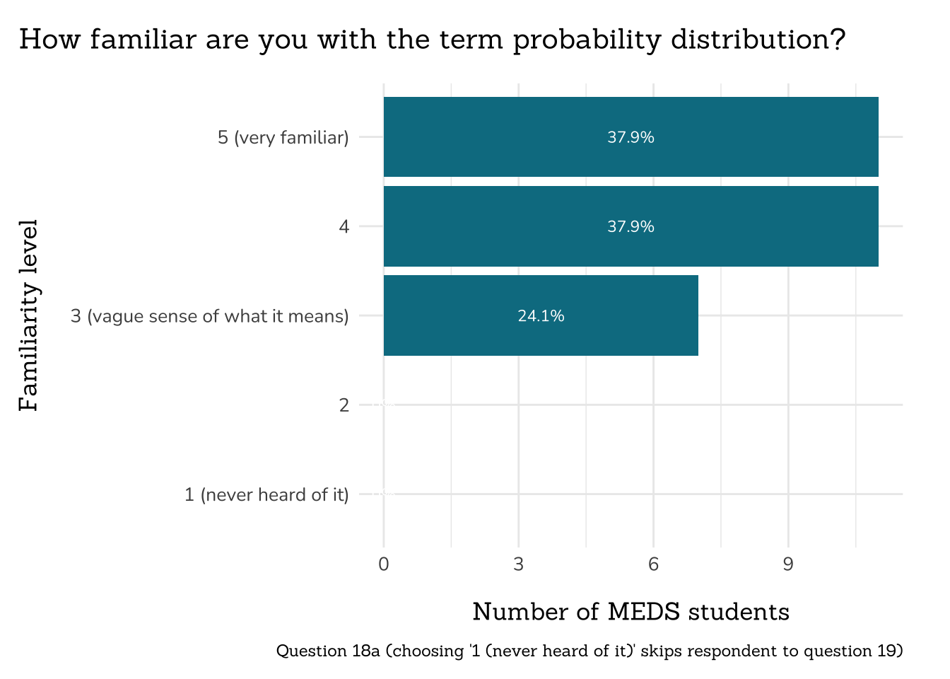Image resolution: width=950 pixels, height=679 pixels.
Task: Click the 37.9% label in the top bar
Action: point(631,137)
